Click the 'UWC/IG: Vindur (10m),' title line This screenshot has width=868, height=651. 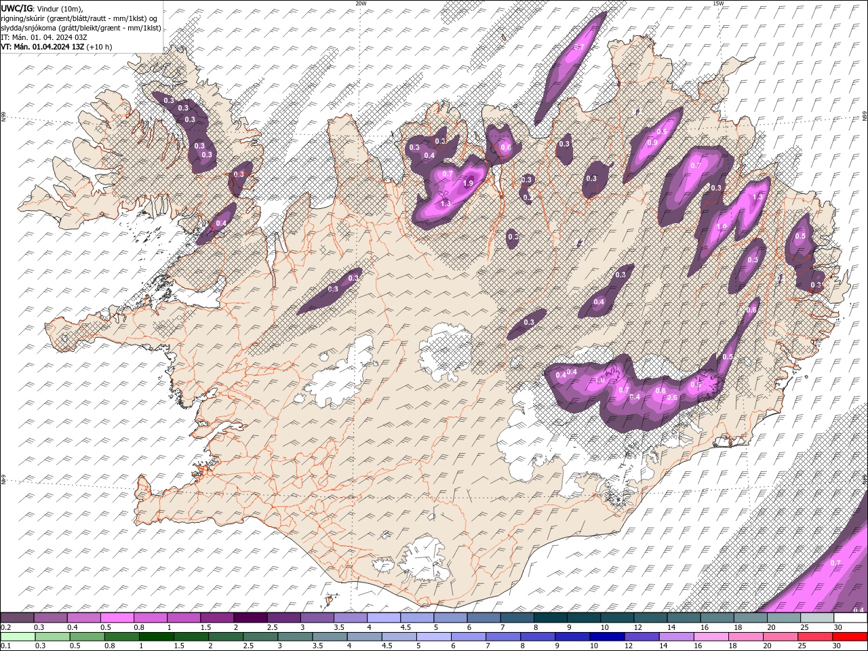pyautogui.click(x=42, y=8)
